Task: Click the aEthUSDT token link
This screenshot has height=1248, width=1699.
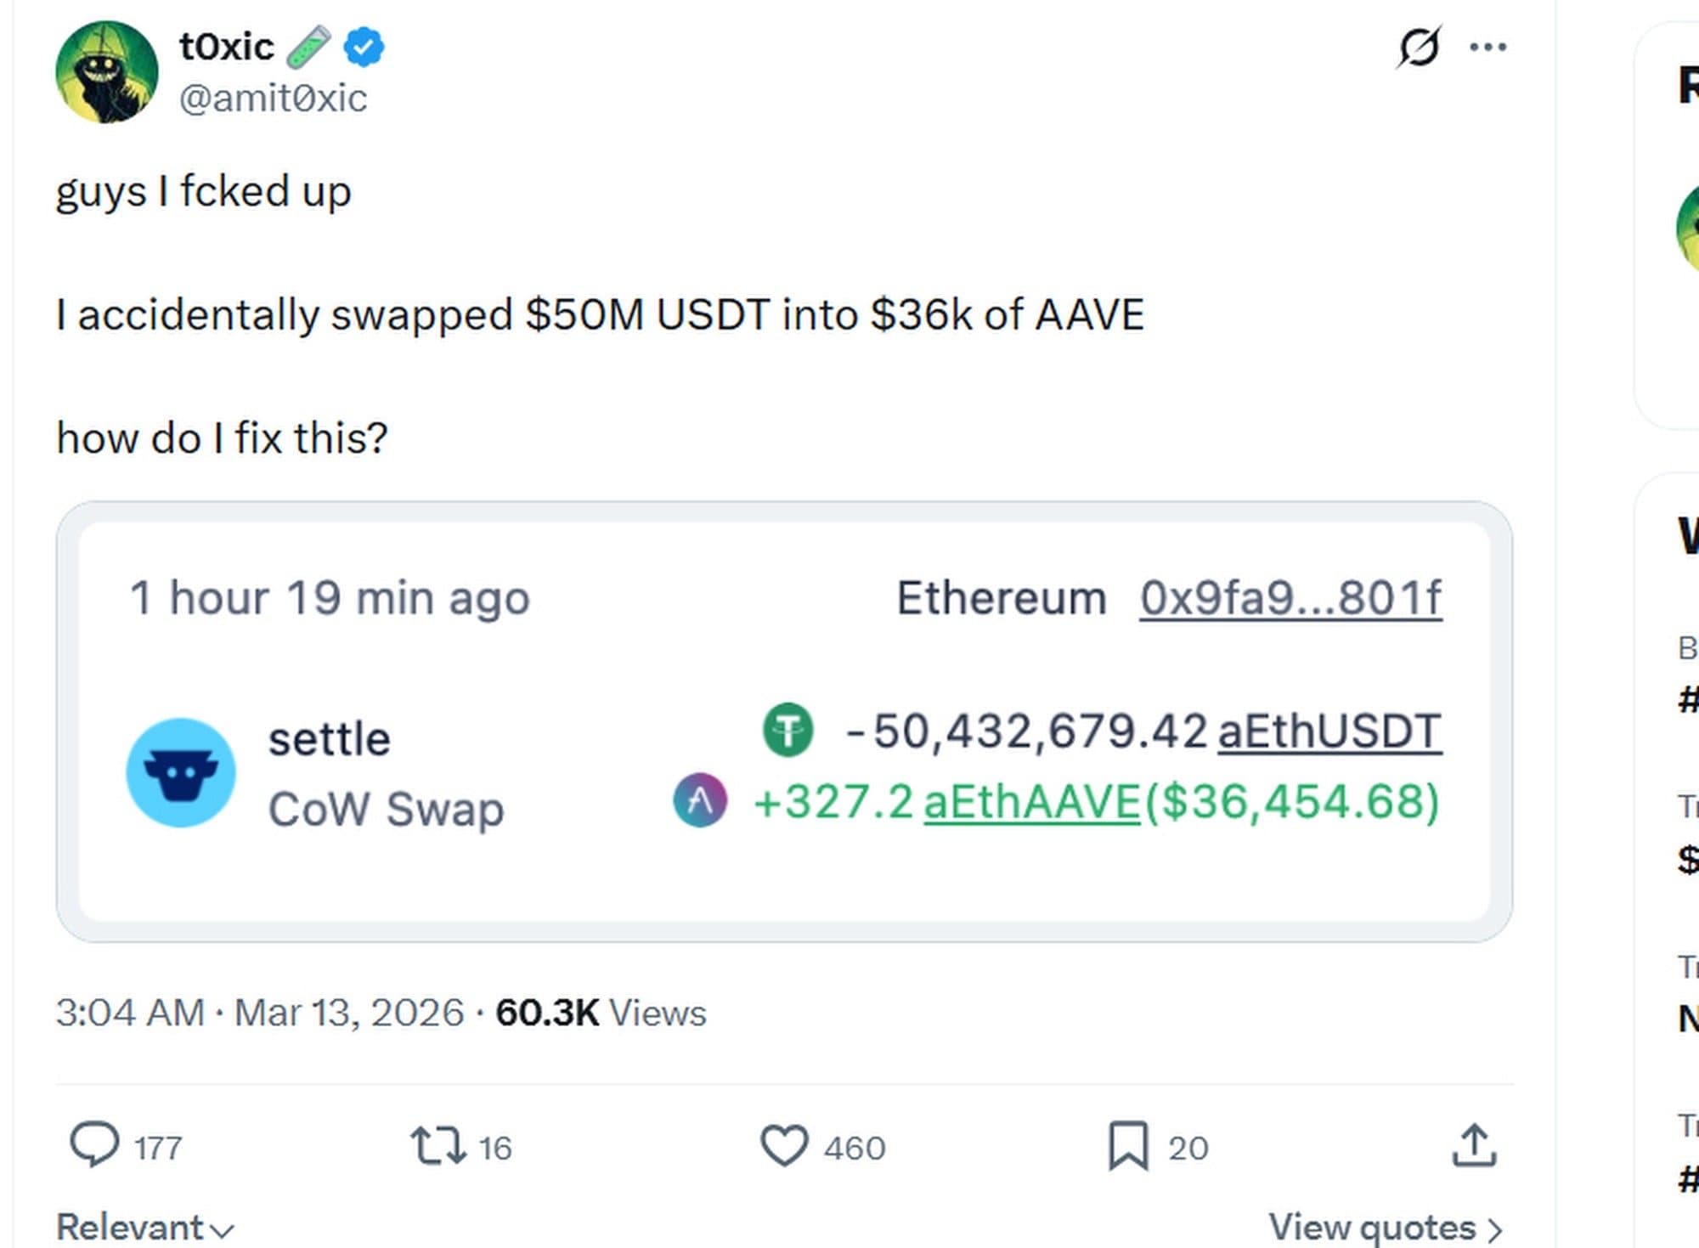Action: coord(1332,729)
